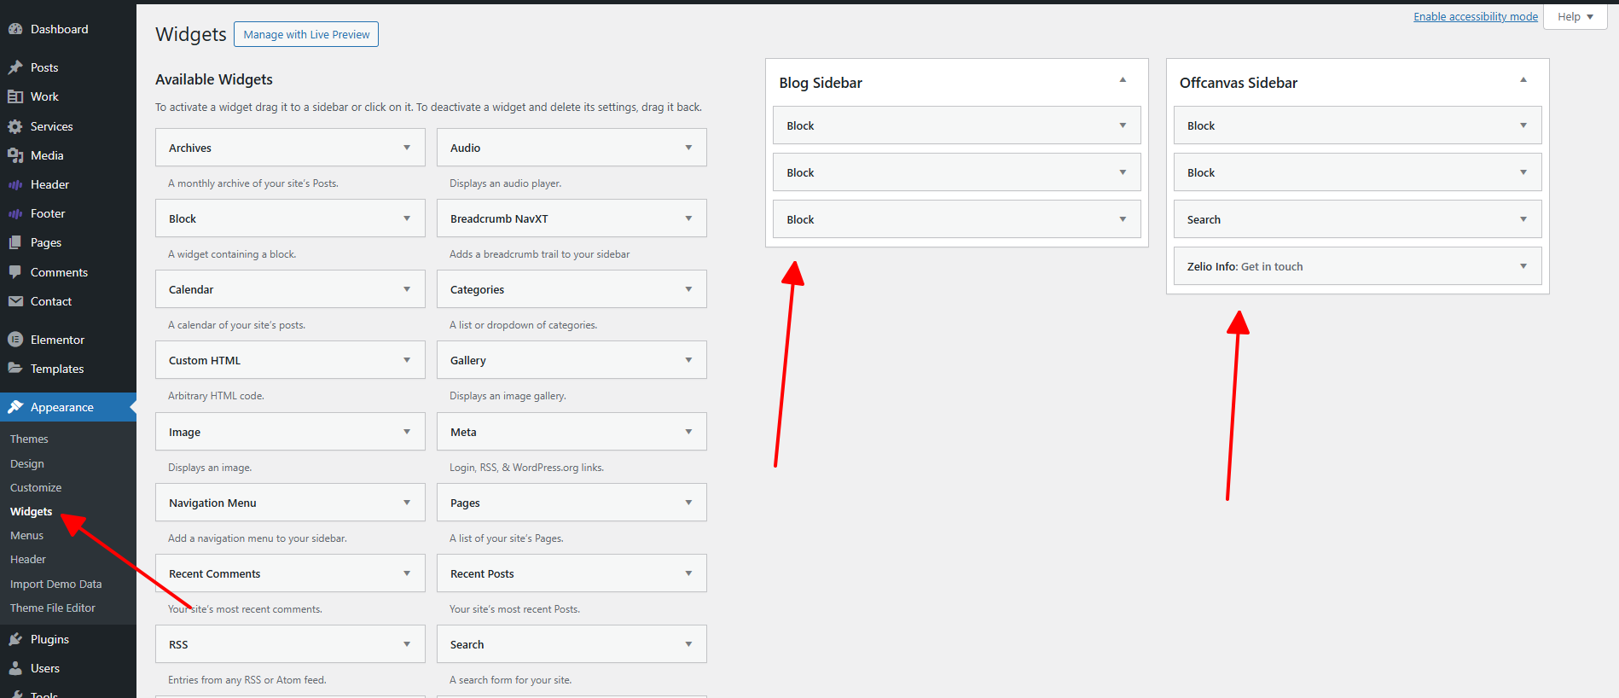Click the Plugins plug icon
This screenshot has height=698, width=1619.
coord(15,639)
